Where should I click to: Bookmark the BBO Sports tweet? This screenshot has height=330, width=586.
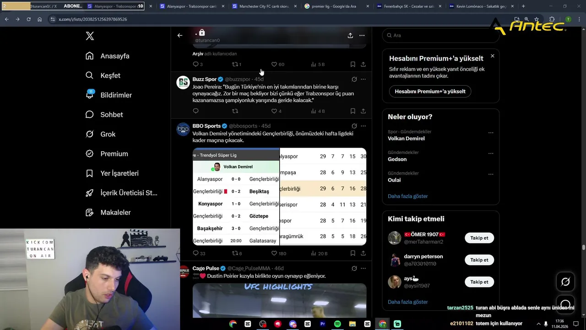[x=353, y=253]
